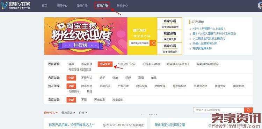Filter by 型男塑造师 field
The image size is (262, 129).
[x=201, y=86]
